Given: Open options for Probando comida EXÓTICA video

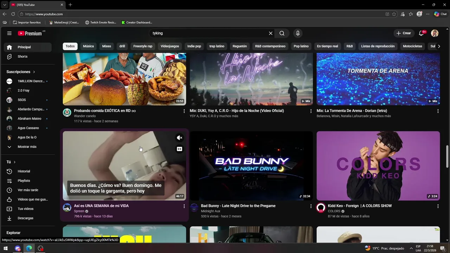Looking at the screenshot, I should 184,111.
